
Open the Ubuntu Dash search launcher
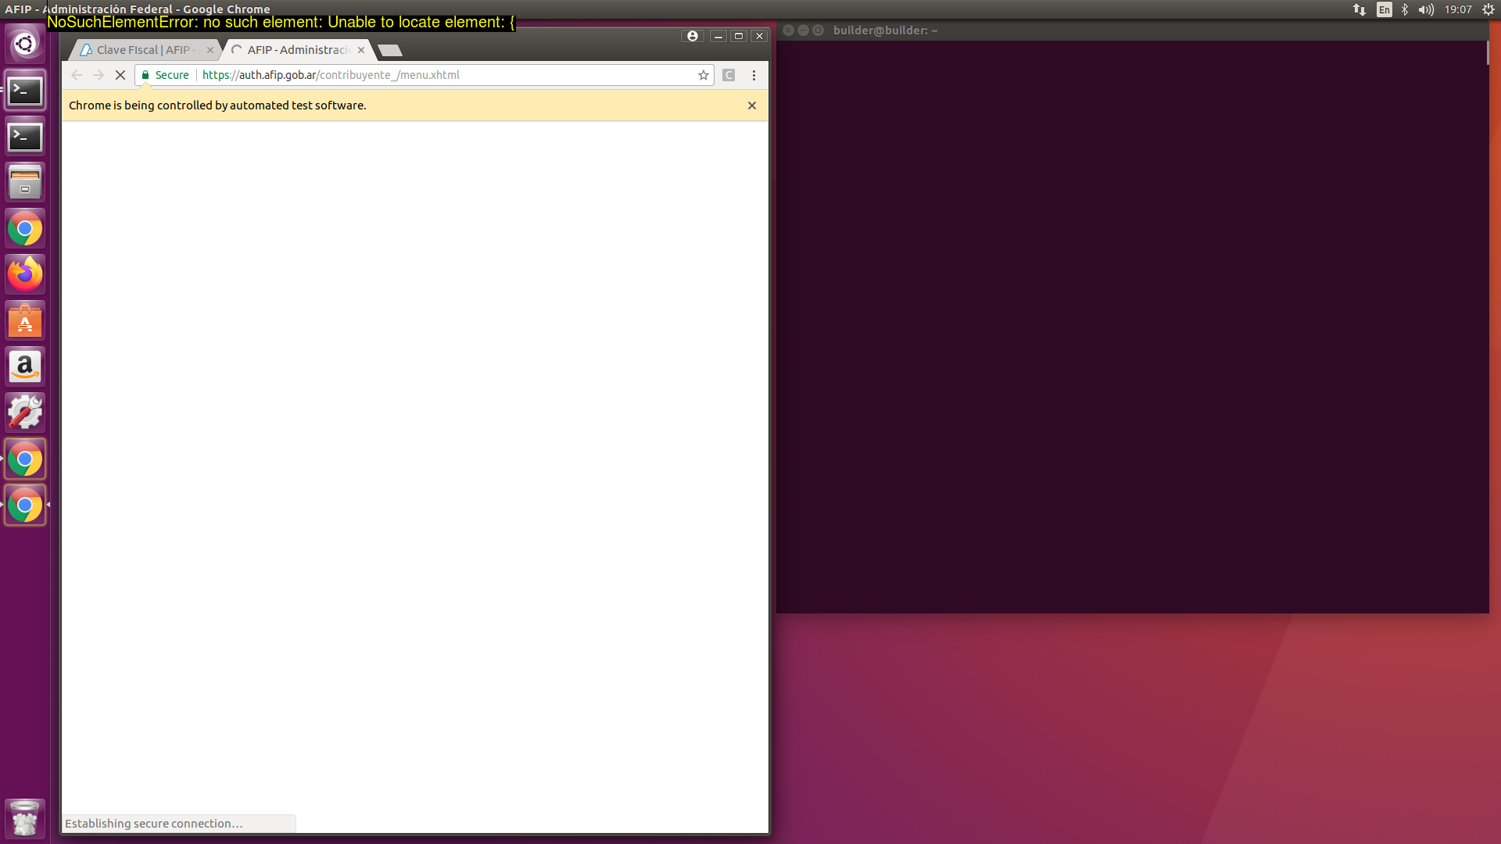click(x=25, y=44)
